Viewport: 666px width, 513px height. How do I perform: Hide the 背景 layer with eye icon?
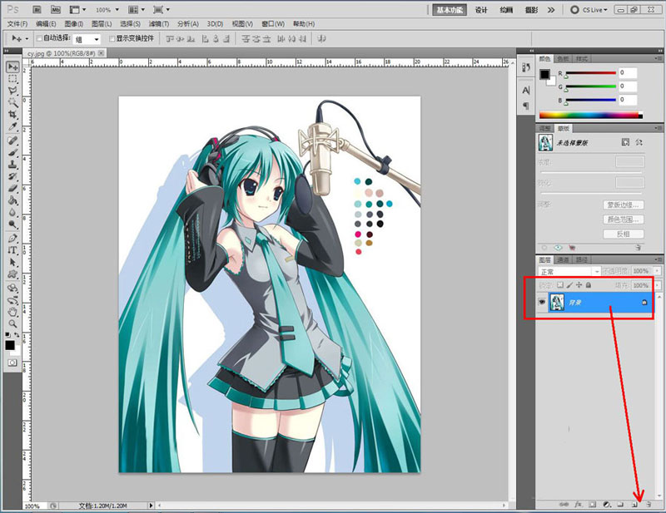pos(542,302)
